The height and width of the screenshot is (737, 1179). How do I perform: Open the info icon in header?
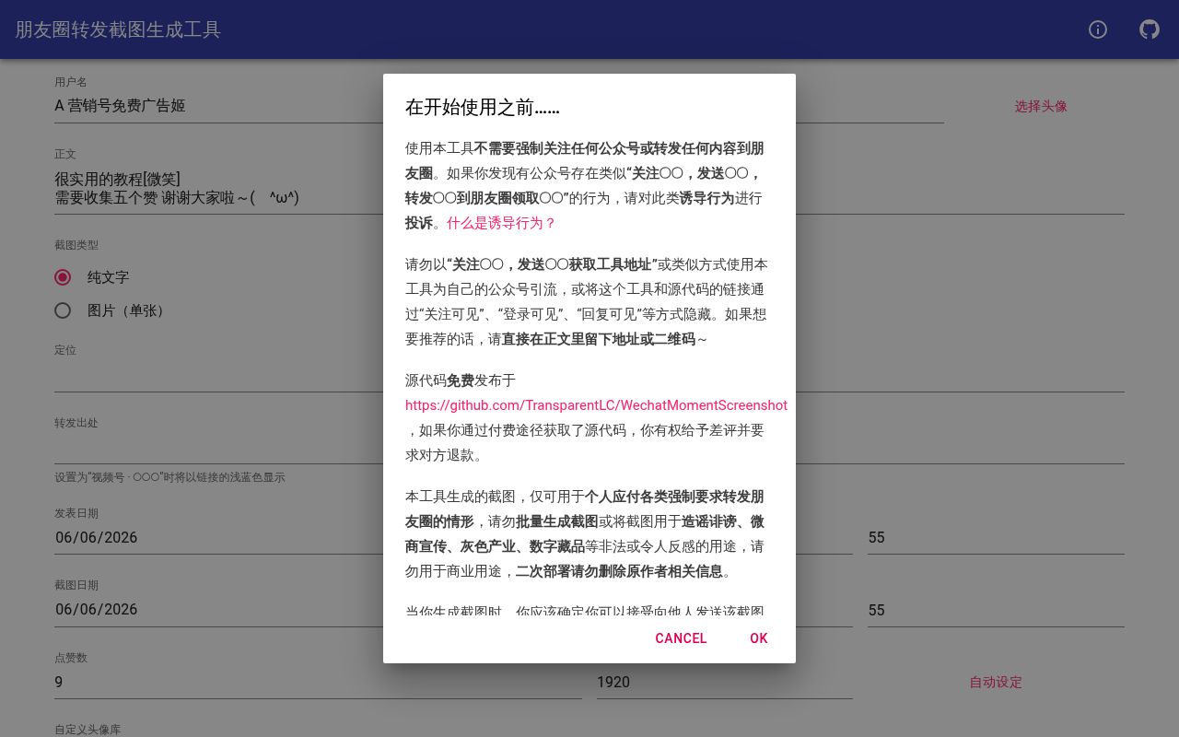pos(1098,29)
